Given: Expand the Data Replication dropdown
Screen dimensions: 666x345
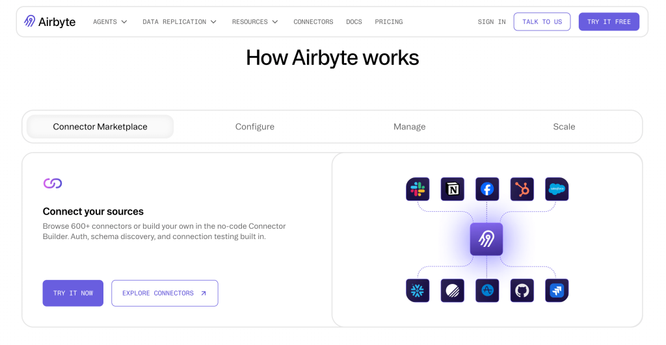Looking at the screenshot, I should click(180, 21).
